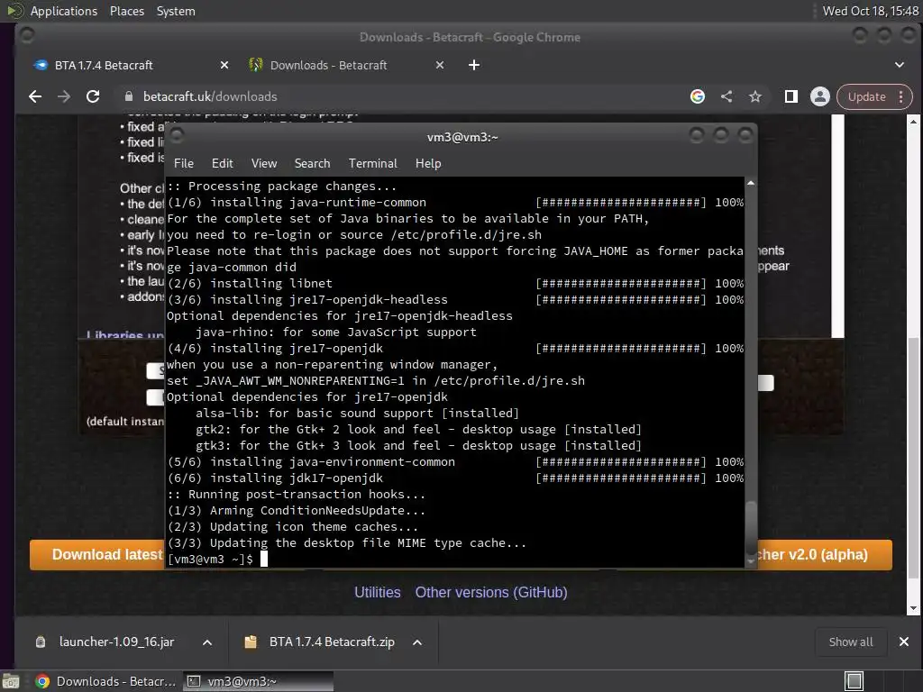Open the tab search chevron
923x692 pixels.
(900, 65)
